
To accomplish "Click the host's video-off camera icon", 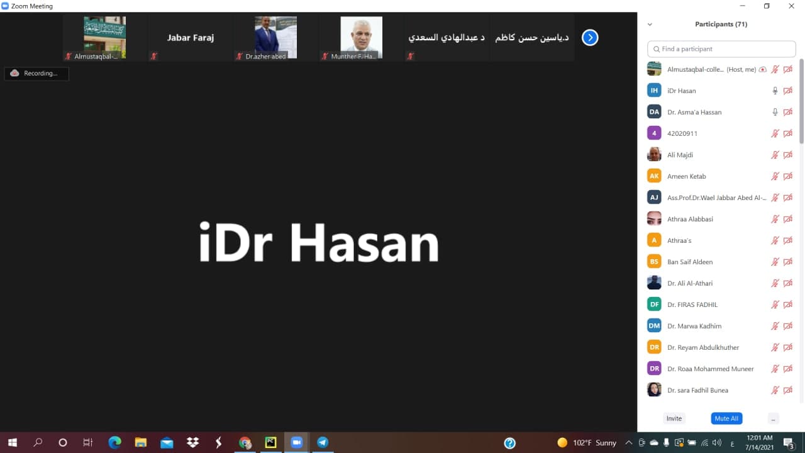I will pos(787,69).
